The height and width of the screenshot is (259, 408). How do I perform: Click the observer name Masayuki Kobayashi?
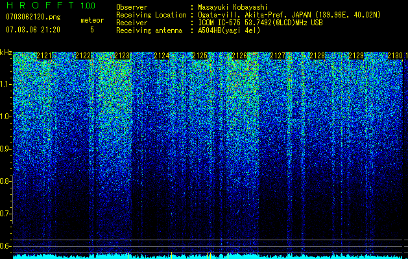232,7
